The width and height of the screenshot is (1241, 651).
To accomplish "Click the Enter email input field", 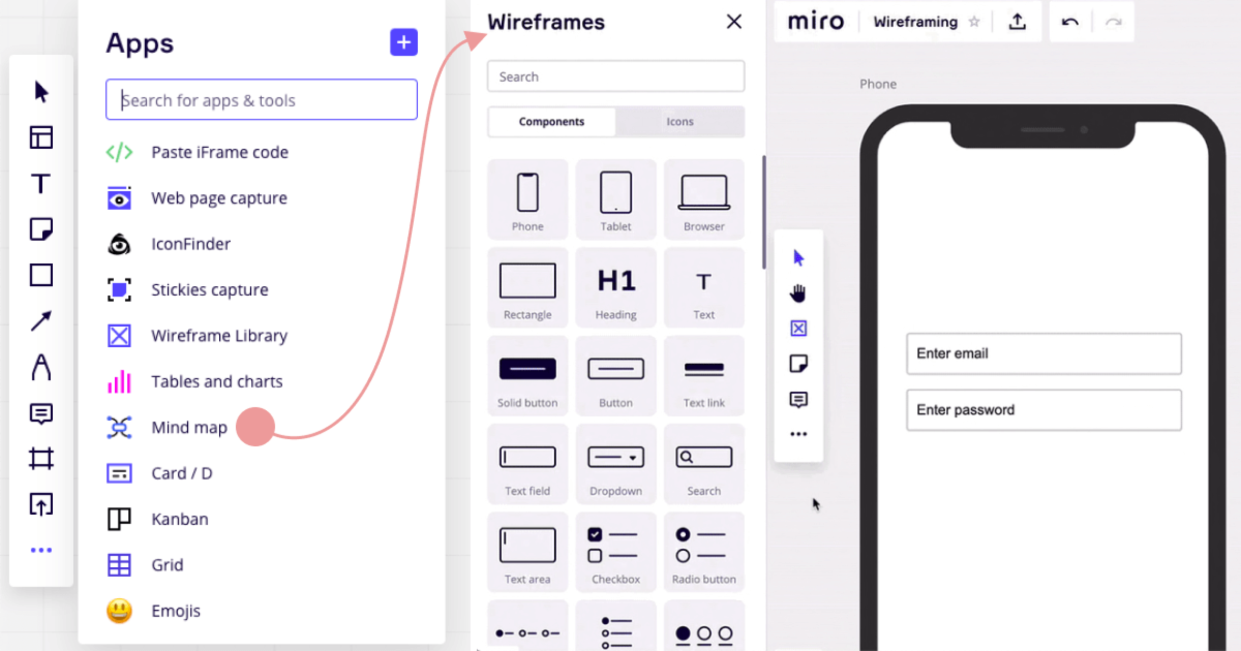I will click(1043, 352).
